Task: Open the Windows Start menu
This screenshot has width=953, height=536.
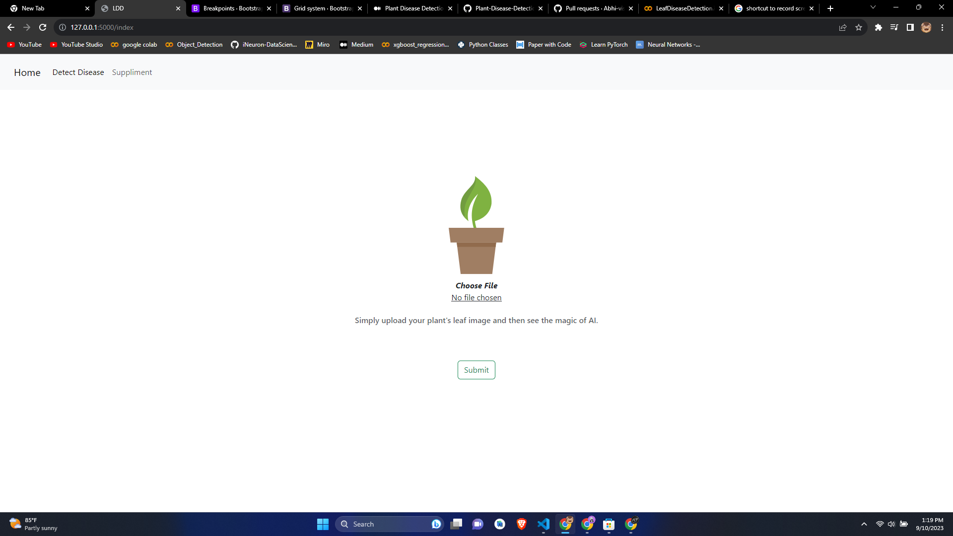Action: pyautogui.click(x=322, y=524)
